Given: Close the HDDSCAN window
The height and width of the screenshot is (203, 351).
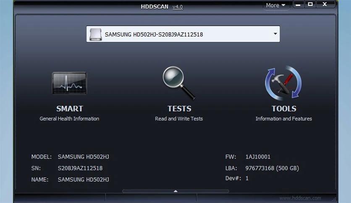Looking at the screenshot, I should click(x=325, y=4).
